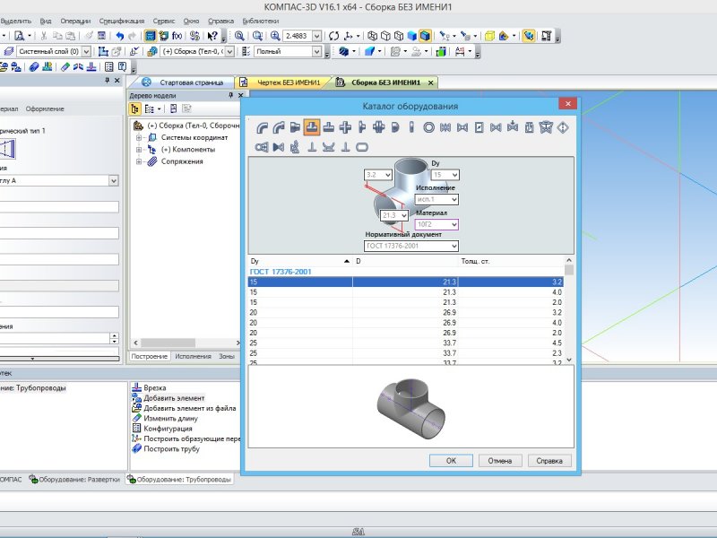Open the Системный слой layer dropdown
This screenshot has height=538, width=717.
click(86, 52)
